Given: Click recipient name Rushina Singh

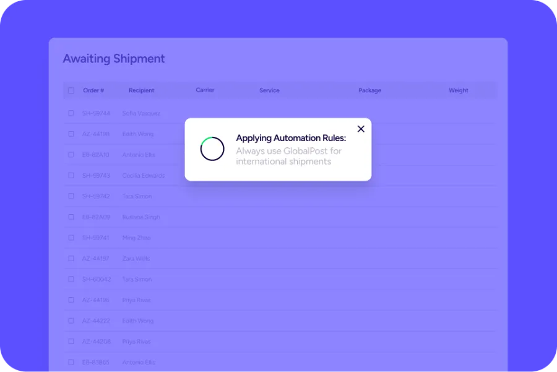Looking at the screenshot, I should pos(141,217).
